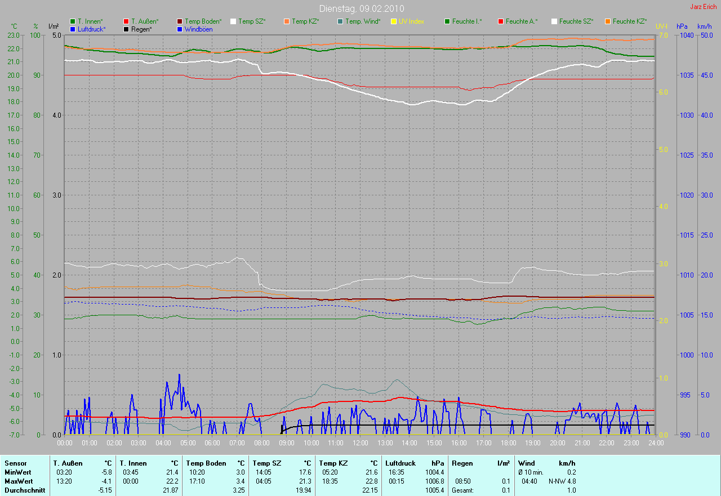Click the black Regen legend square
The height and width of the screenshot is (496, 721).
(126, 29)
